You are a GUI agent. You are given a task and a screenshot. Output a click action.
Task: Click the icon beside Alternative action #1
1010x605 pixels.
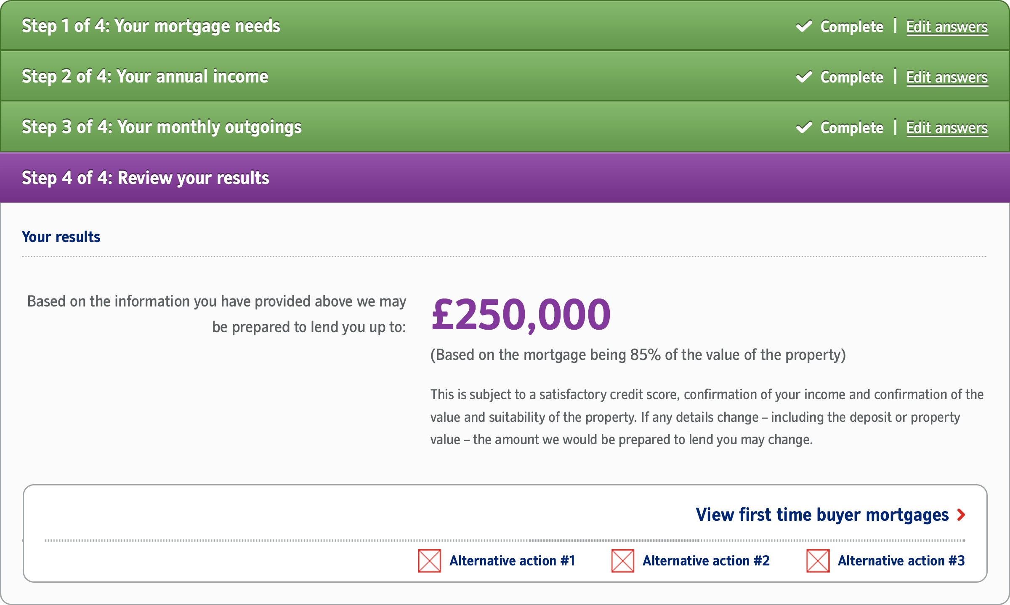click(429, 561)
